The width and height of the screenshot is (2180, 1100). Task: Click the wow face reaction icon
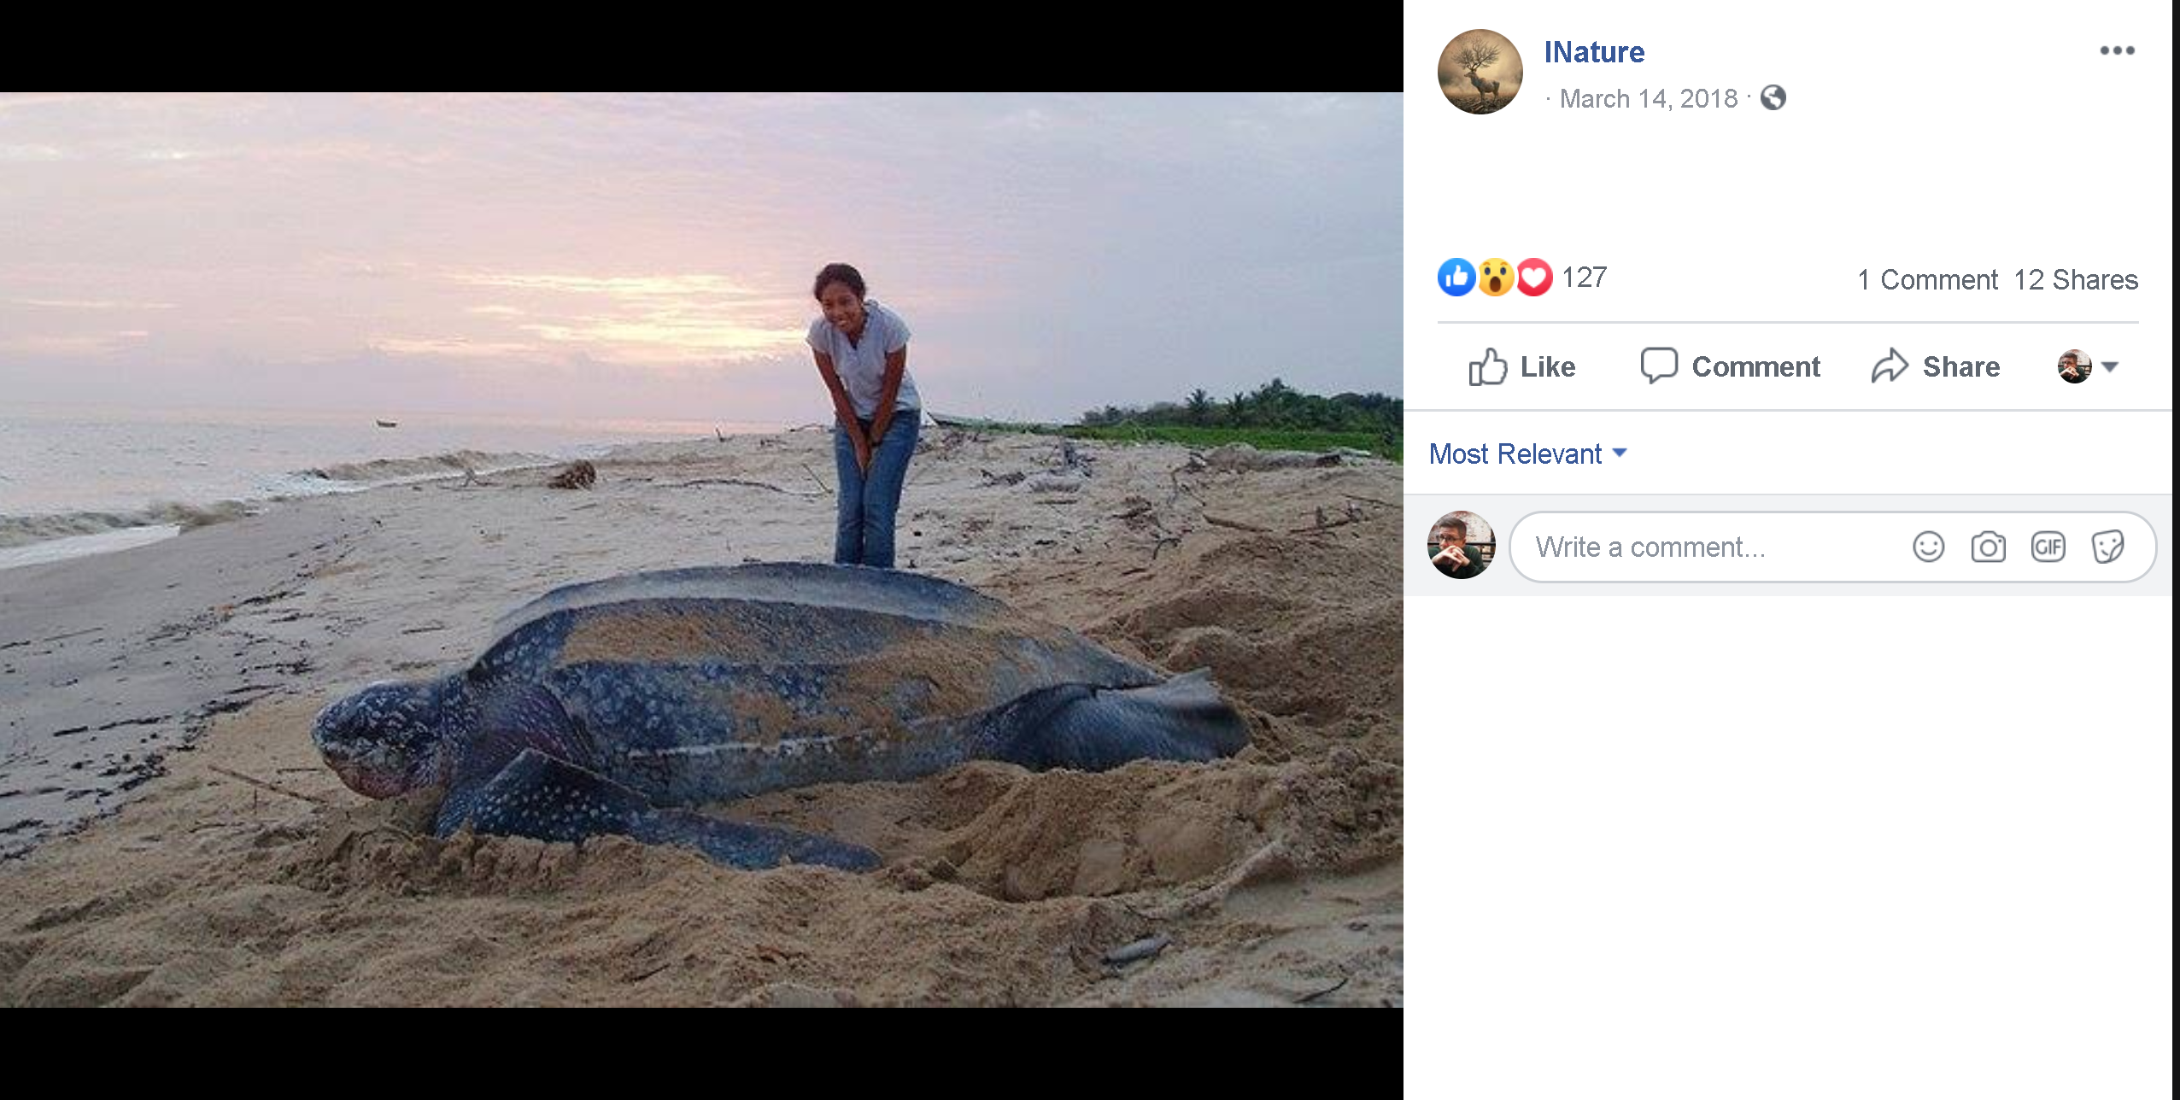click(1496, 278)
